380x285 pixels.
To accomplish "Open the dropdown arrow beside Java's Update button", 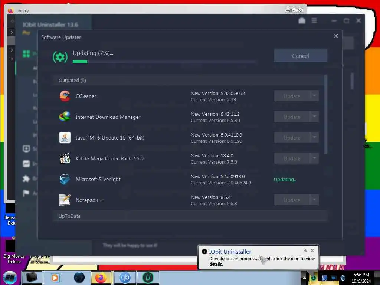I will [x=314, y=138].
